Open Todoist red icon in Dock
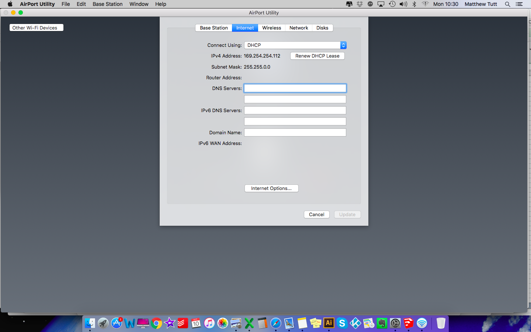 click(183, 324)
